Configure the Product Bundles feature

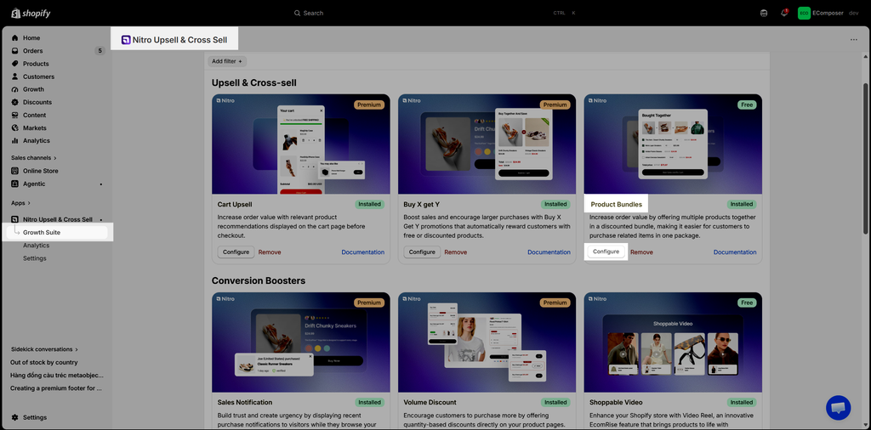click(606, 252)
